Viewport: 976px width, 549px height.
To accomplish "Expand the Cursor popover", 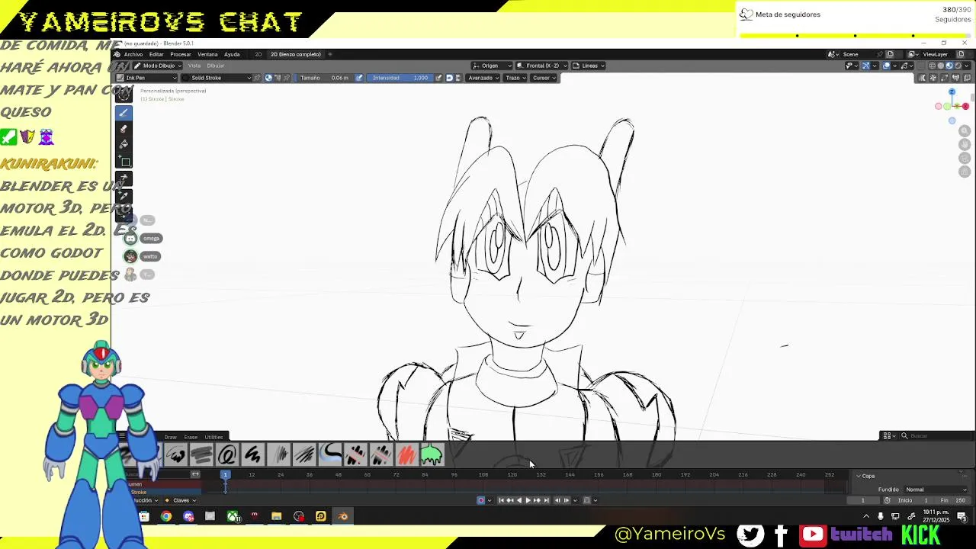I will coord(544,78).
